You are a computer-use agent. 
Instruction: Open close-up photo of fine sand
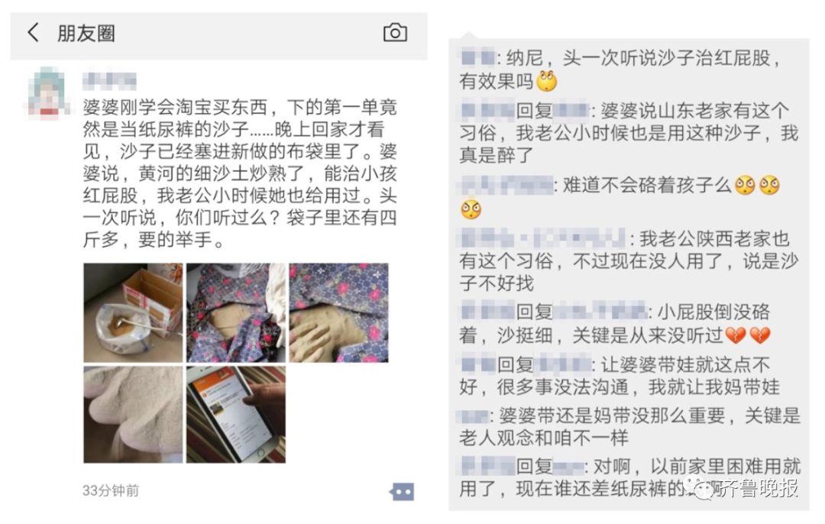[133, 415]
